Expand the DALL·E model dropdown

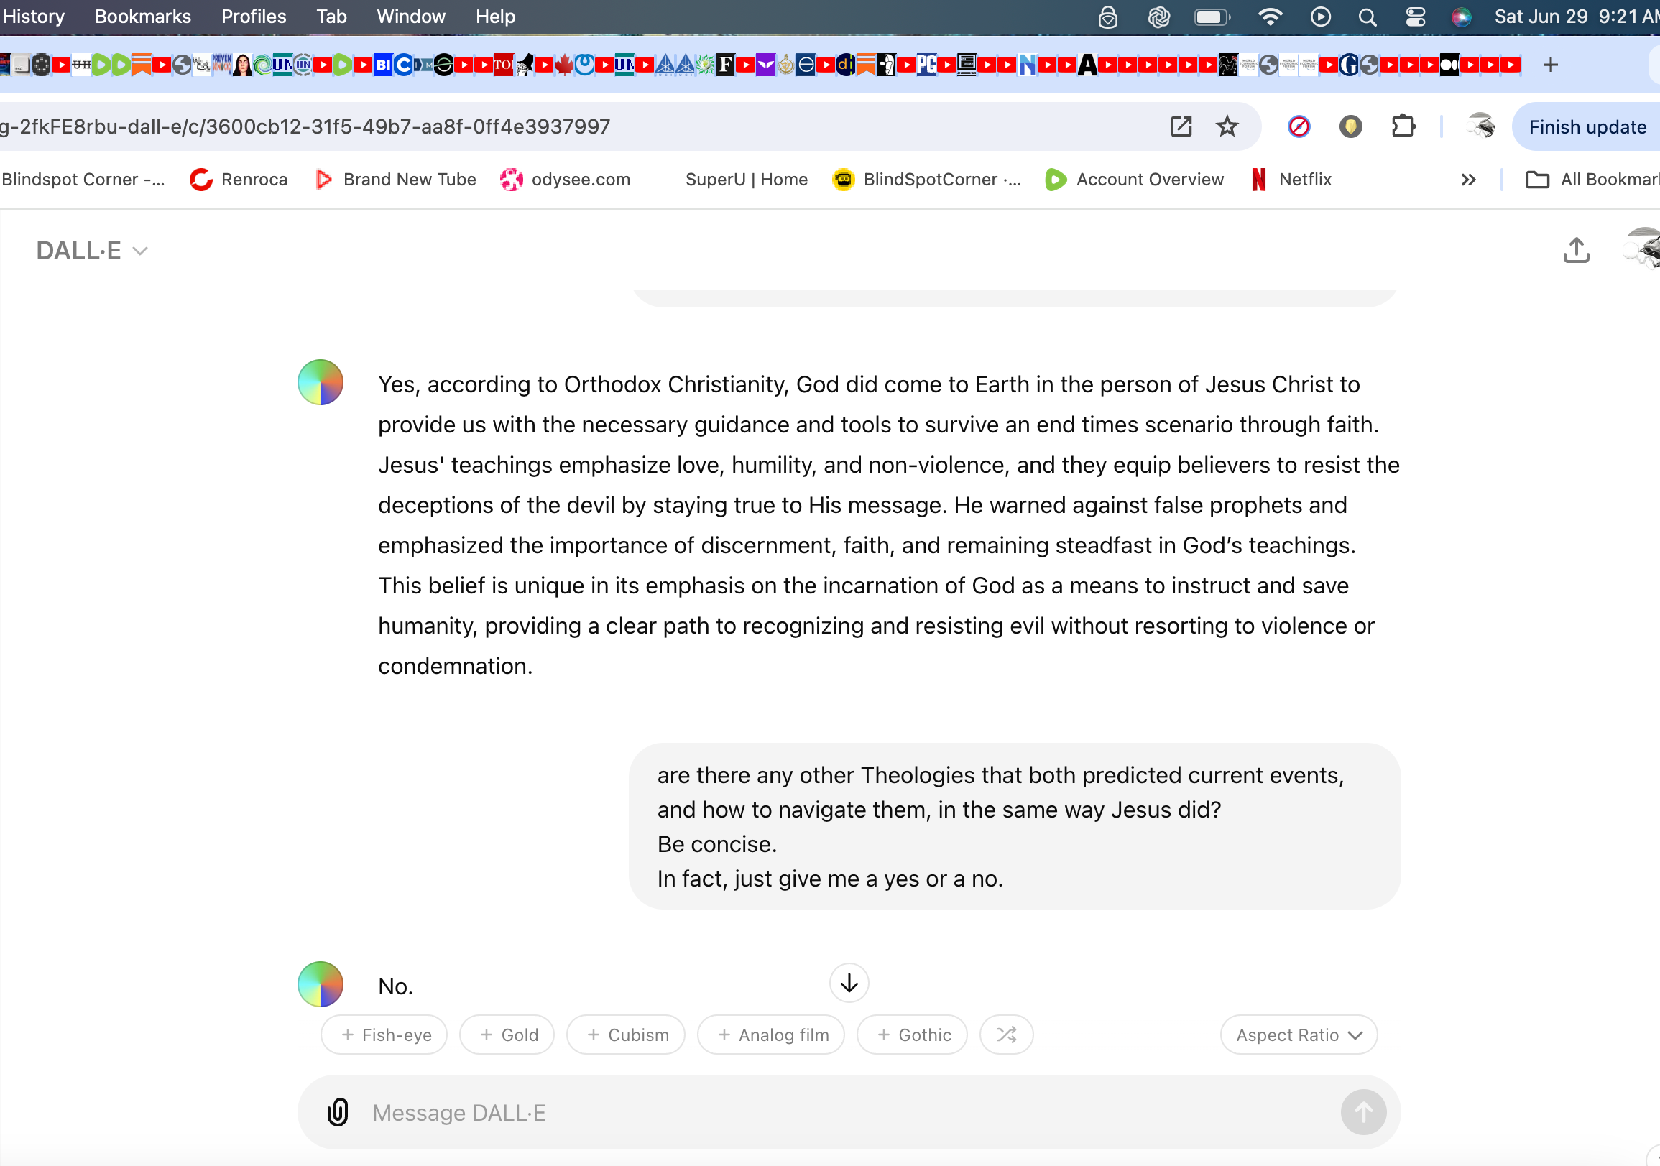click(x=93, y=251)
